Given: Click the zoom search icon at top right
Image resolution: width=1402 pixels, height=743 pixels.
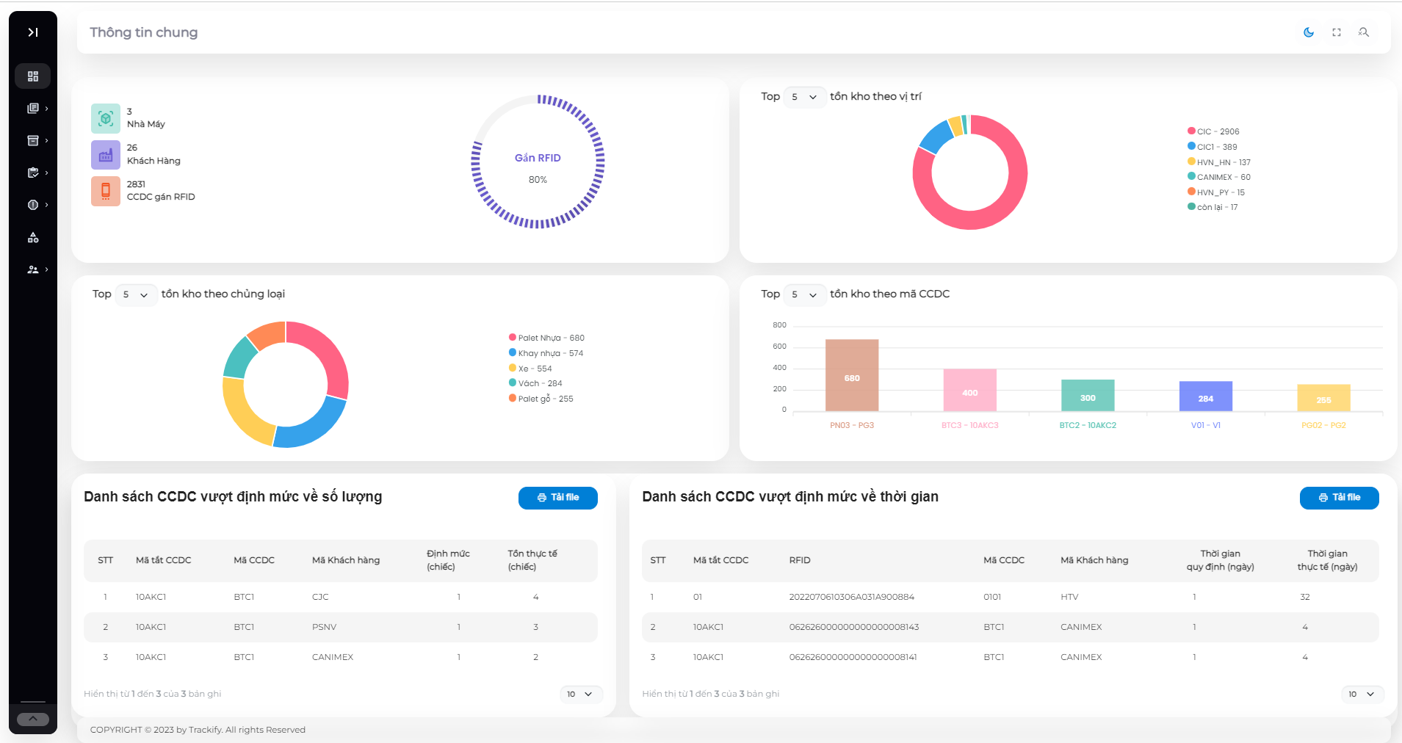Looking at the screenshot, I should pyautogui.click(x=1364, y=32).
